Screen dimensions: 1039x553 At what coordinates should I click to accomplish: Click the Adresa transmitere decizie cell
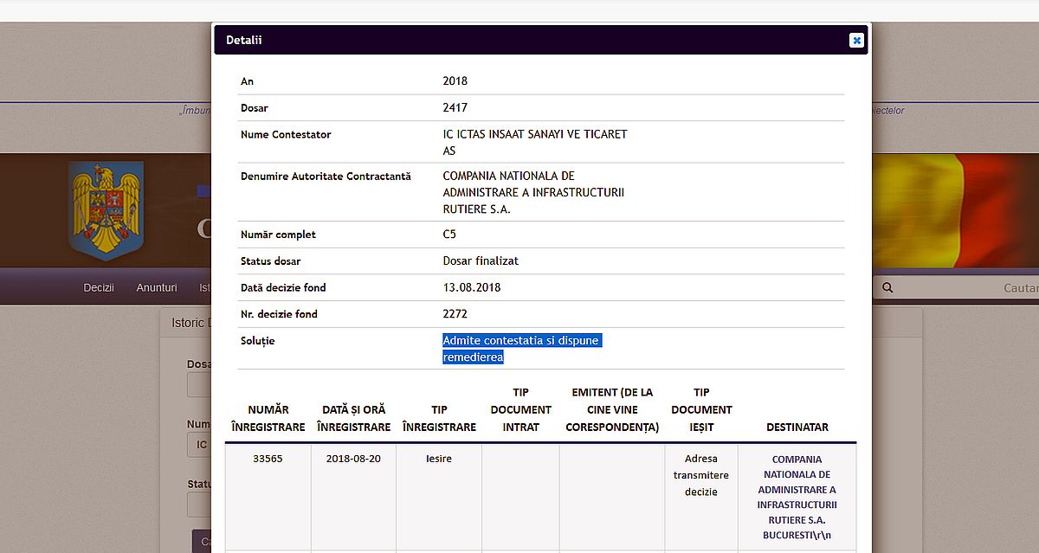point(701,475)
